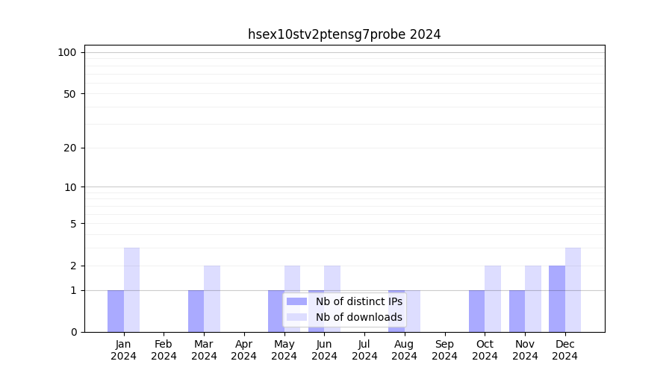
Task: Select the October downloads bar
Action: [493, 298]
